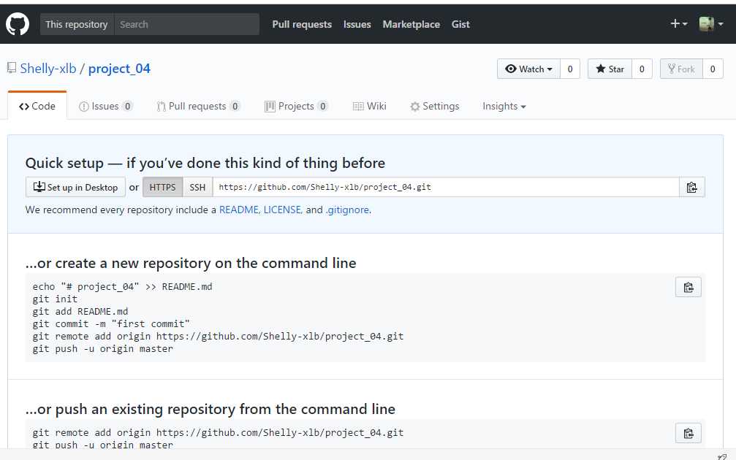Follow the LICENSE link

283,210
